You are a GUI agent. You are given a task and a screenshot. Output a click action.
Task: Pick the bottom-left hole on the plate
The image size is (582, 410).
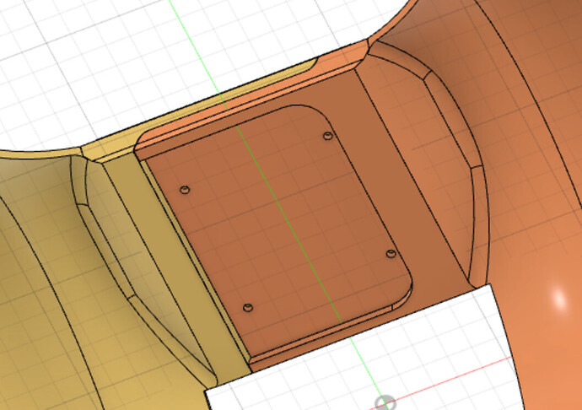(x=247, y=308)
